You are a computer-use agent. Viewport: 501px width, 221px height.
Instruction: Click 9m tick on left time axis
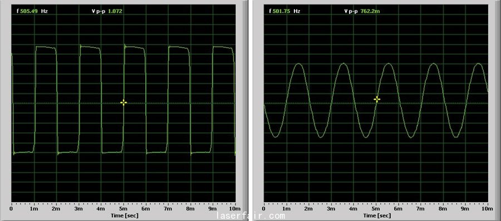213,209
